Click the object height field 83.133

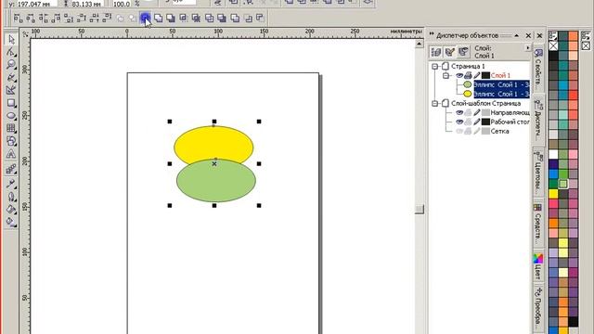tap(86, 4)
